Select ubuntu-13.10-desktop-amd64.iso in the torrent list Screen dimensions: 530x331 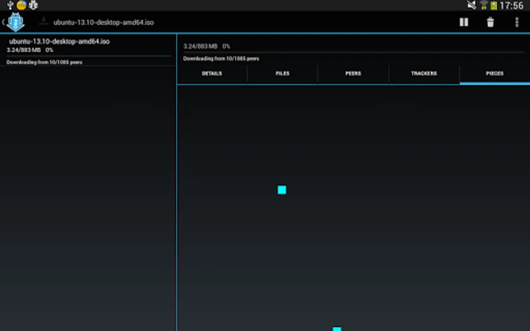60,42
